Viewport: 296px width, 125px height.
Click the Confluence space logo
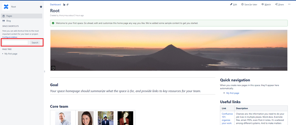click(x=6, y=7)
